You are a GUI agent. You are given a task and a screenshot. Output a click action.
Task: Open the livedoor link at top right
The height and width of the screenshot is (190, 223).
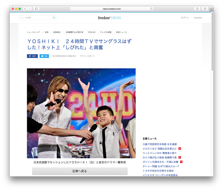click(x=198, y=17)
